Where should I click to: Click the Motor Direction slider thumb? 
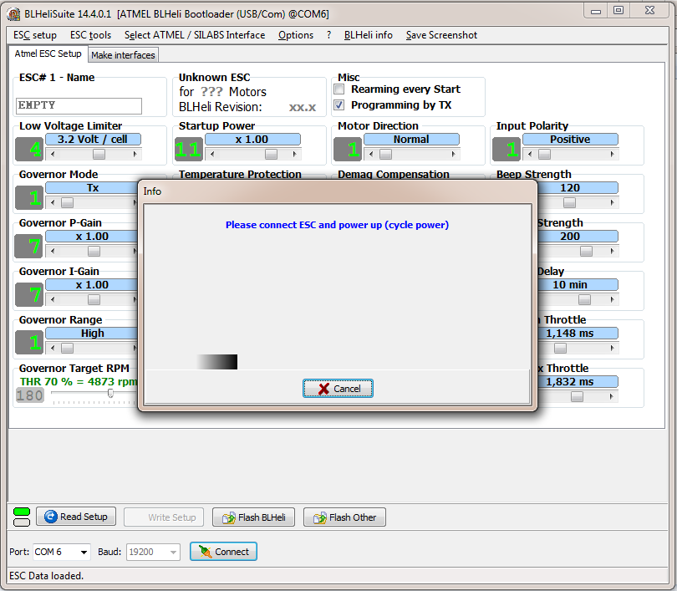[x=385, y=154]
